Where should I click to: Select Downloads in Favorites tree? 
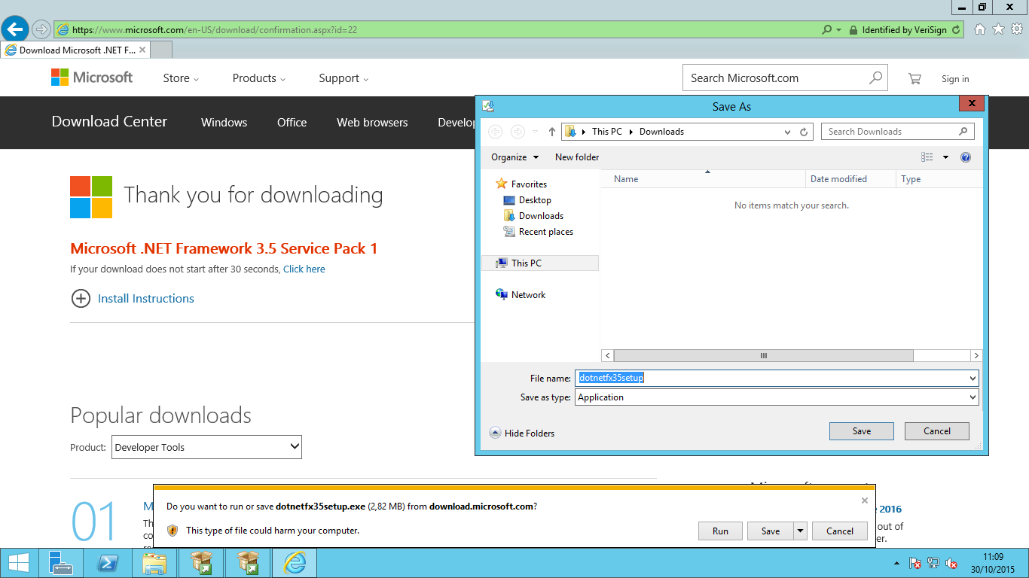(541, 216)
